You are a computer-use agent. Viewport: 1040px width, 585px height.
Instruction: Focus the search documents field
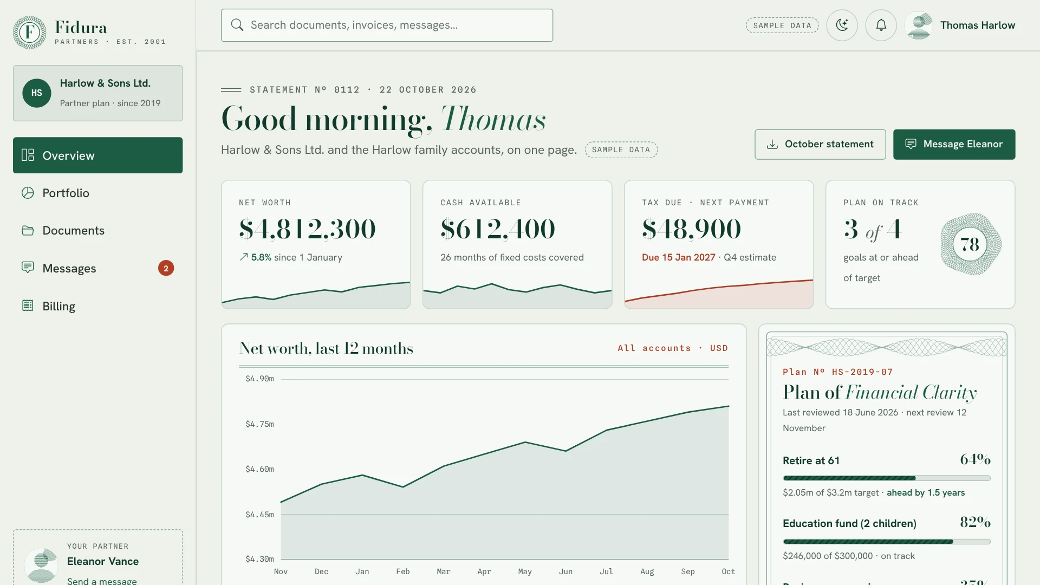coord(387,25)
